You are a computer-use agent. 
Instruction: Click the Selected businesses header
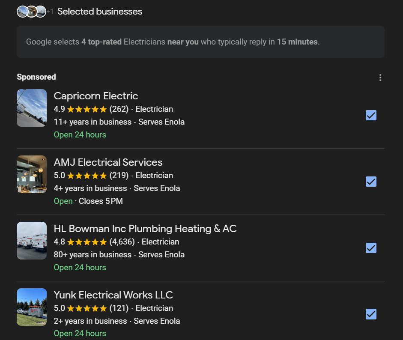point(99,12)
